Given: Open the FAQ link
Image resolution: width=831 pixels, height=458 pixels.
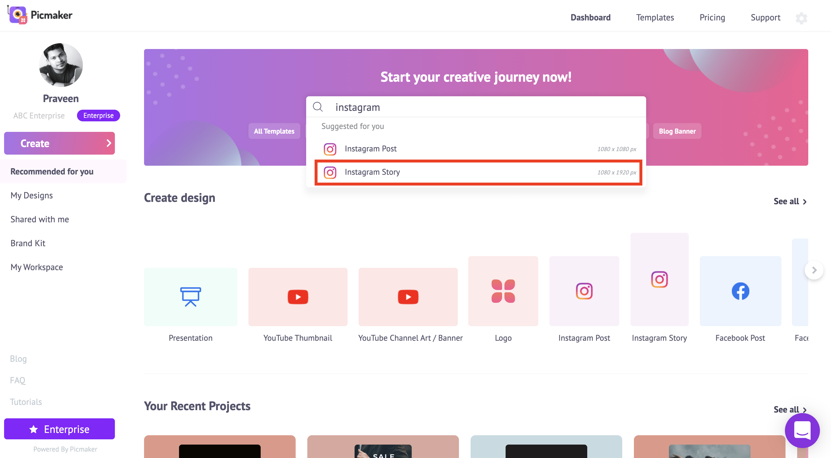Looking at the screenshot, I should pyautogui.click(x=17, y=380).
